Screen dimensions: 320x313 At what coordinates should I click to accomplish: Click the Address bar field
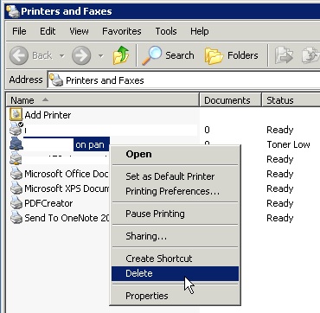click(x=184, y=80)
